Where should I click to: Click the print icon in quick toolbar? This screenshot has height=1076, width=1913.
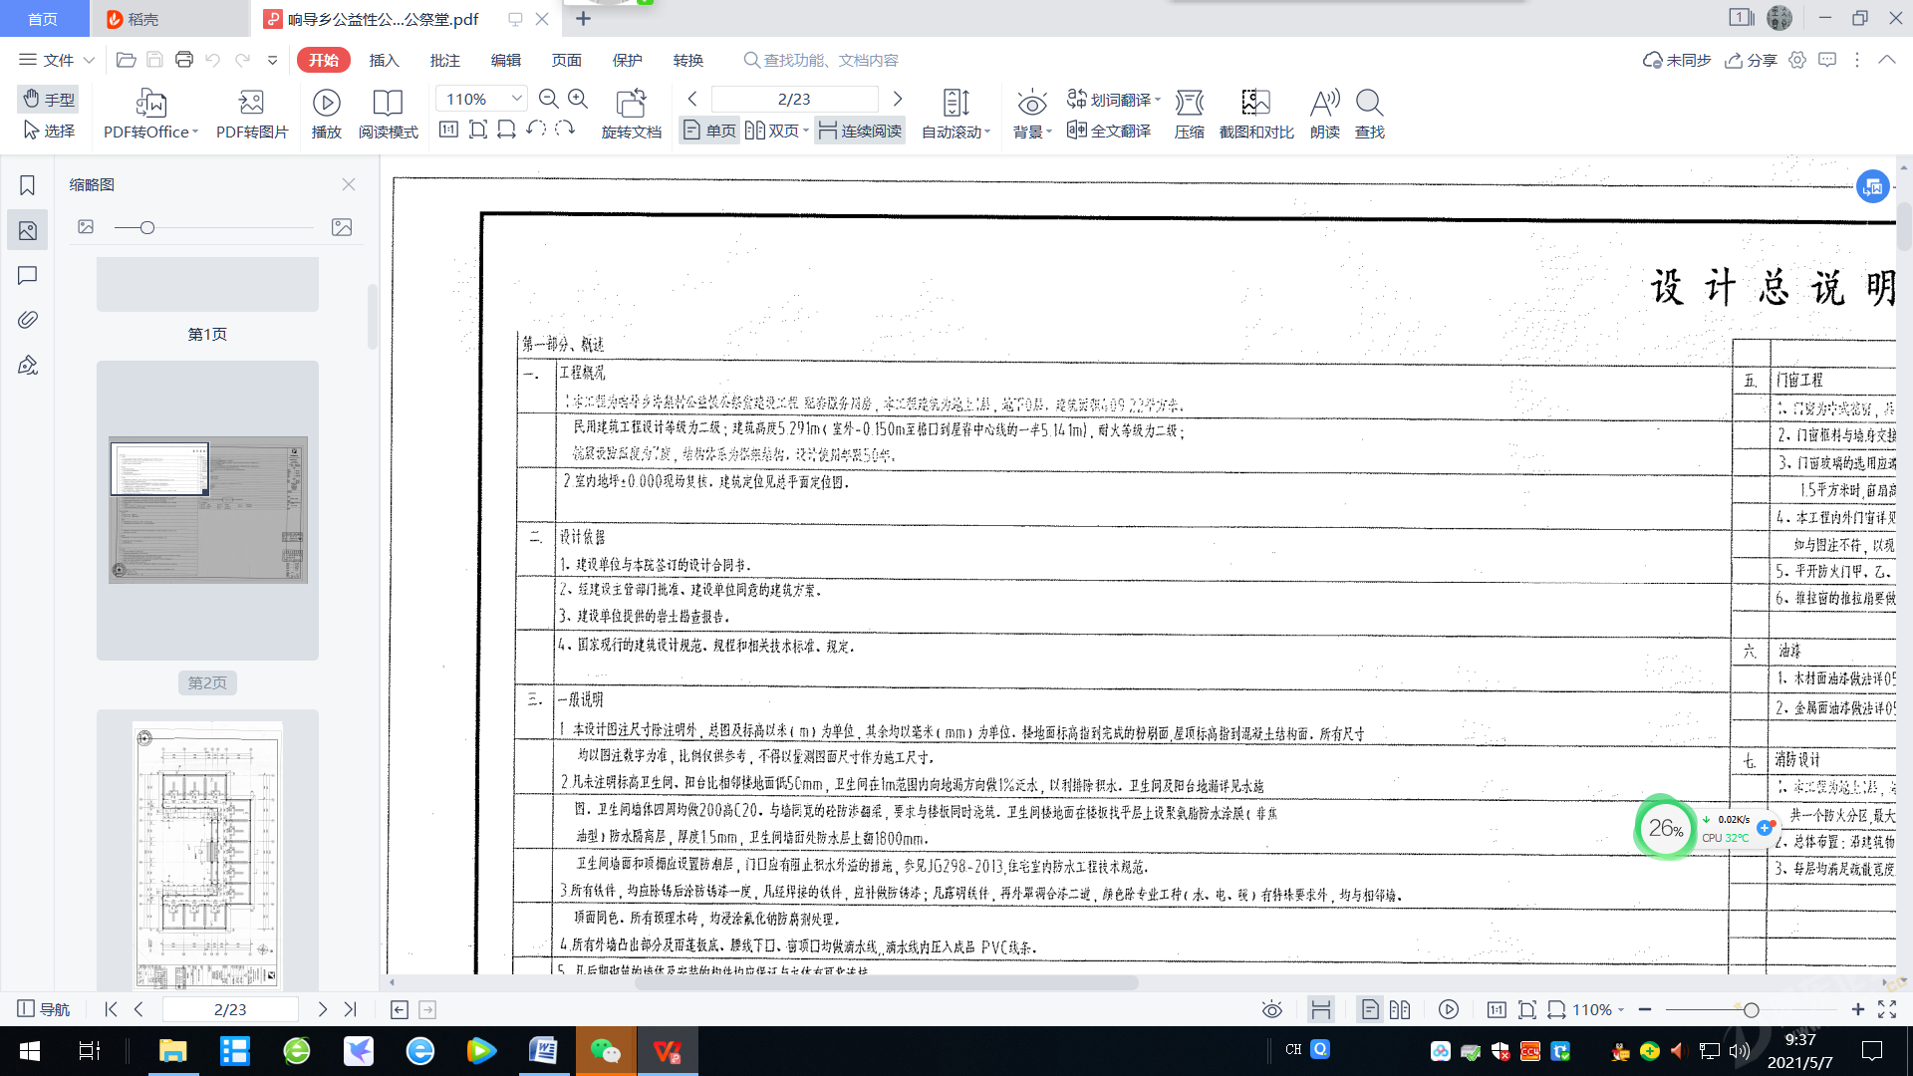[183, 60]
